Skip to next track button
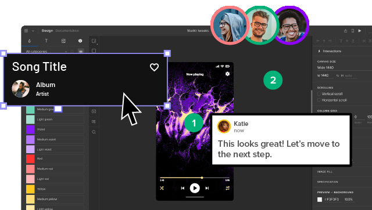 point(207,188)
